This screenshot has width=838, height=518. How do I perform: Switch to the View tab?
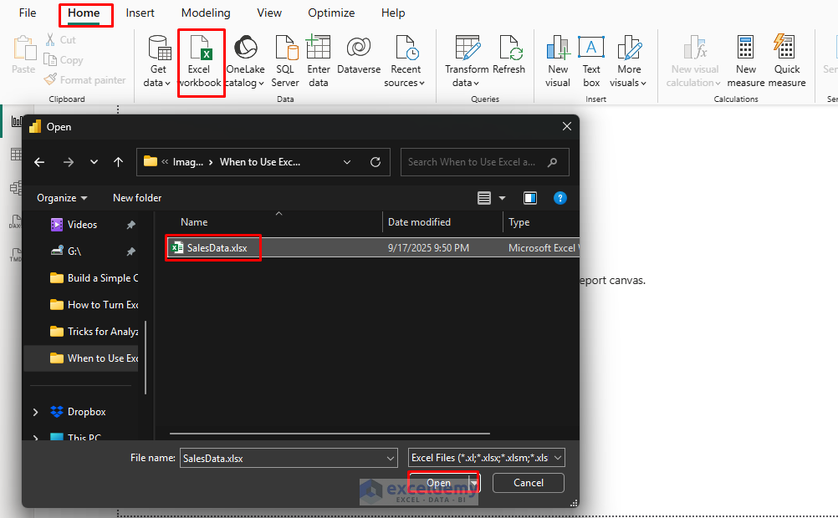pyautogui.click(x=269, y=13)
